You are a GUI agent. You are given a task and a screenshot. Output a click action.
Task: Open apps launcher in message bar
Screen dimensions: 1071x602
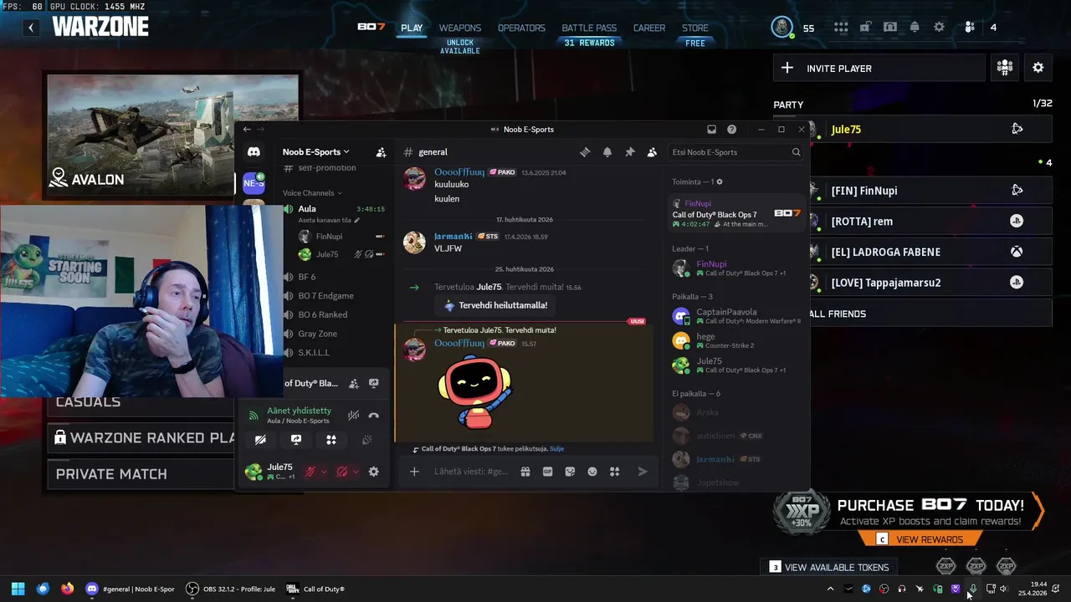(x=614, y=472)
